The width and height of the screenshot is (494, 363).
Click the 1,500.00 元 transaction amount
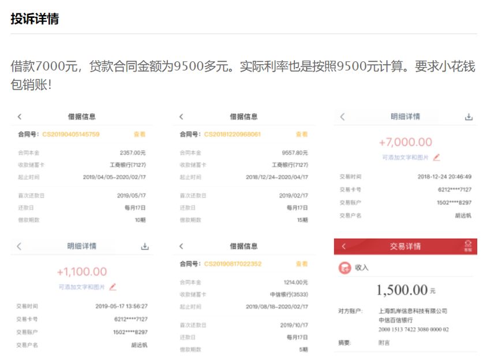(x=405, y=290)
